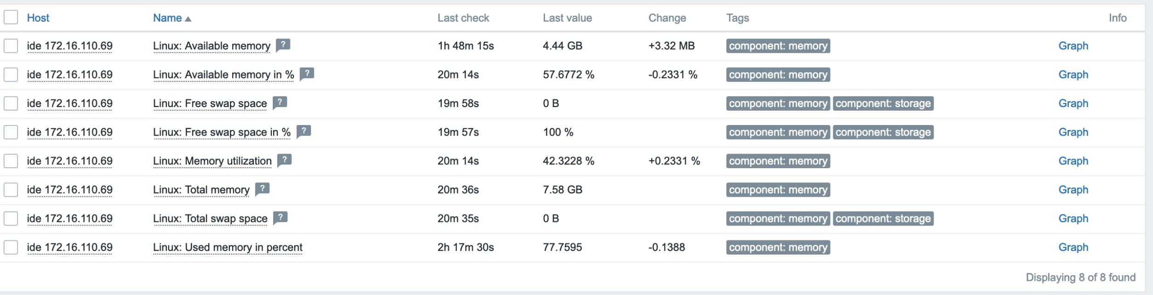This screenshot has height=295, width=1153.
Task: Select checkbox for Linux: Available memory row
Action: coord(11,46)
